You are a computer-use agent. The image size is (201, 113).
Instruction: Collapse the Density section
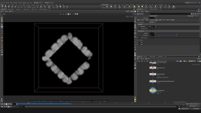138,24
